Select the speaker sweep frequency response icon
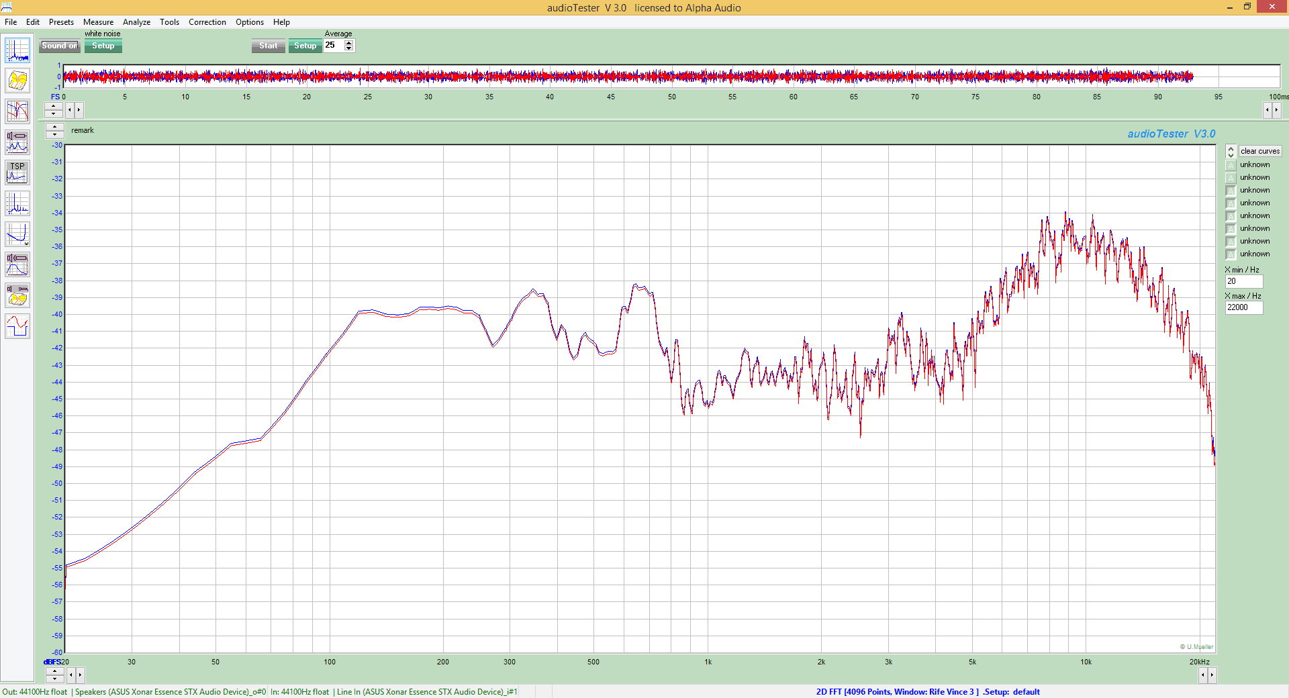This screenshot has height=698, width=1289. point(17,142)
